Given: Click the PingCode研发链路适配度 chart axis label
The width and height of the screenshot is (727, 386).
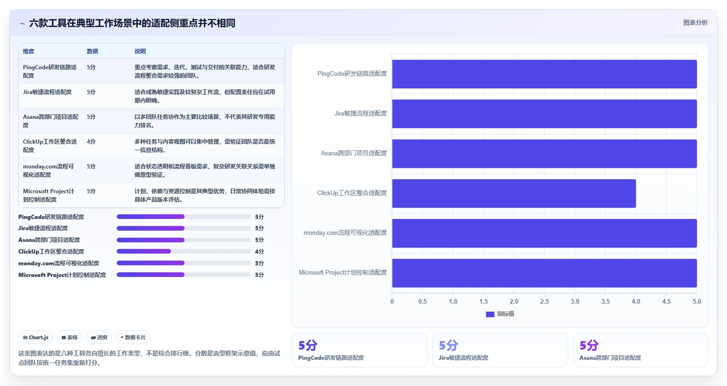Looking at the screenshot, I should (x=352, y=73).
